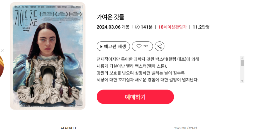Click the synopsis scrollbar up arrow
The height and width of the screenshot is (129, 257).
[242, 58]
